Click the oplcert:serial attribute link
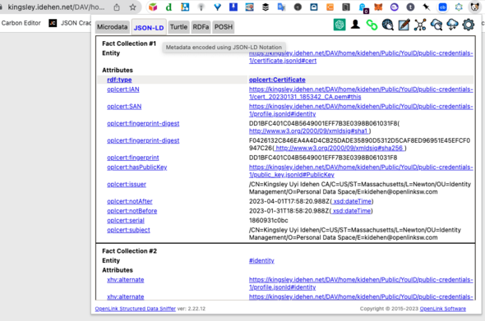The height and width of the screenshot is (321, 485). coord(126,221)
